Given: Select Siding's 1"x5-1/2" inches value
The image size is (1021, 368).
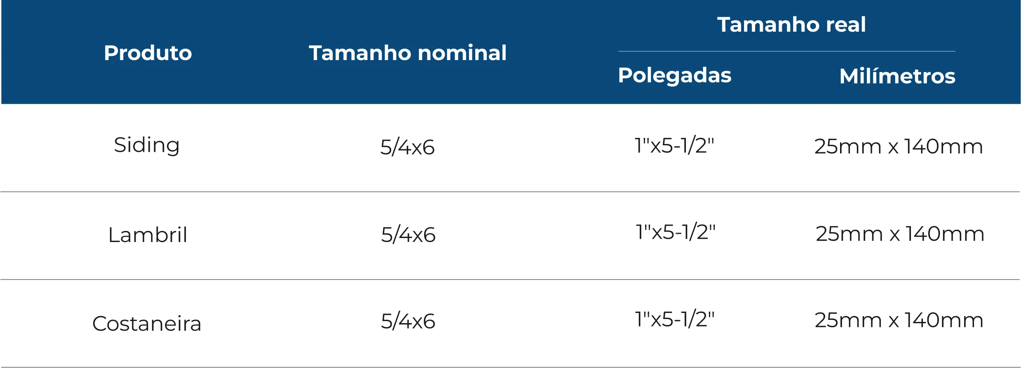Looking at the screenshot, I should (x=674, y=146).
